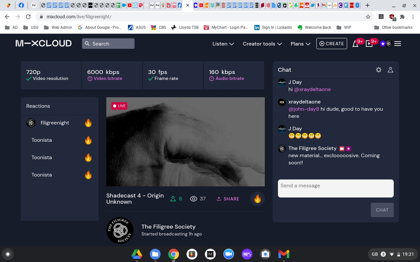Click the Filigree Society profile avatar
This screenshot has width=420, height=262.
pyautogui.click(x=120, y=231)
